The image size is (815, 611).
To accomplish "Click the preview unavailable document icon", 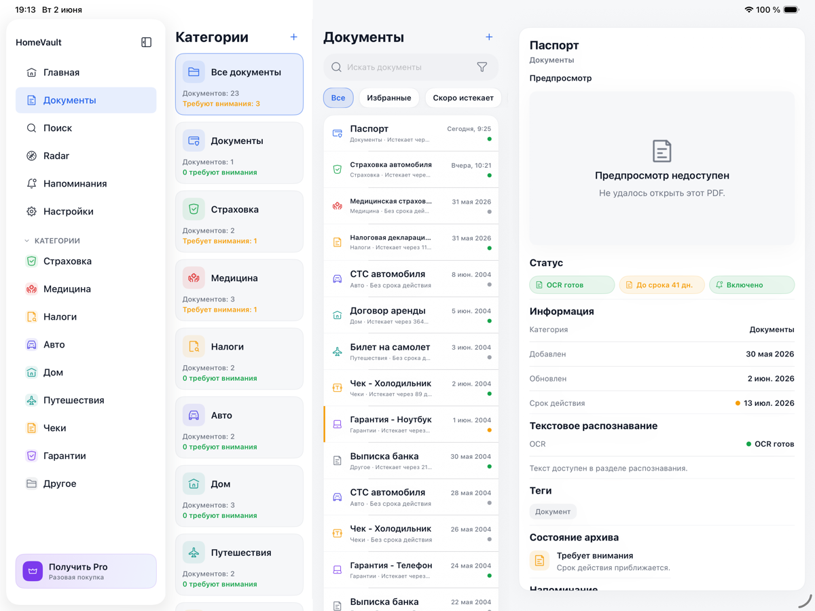I will click(x=662, y=151).
